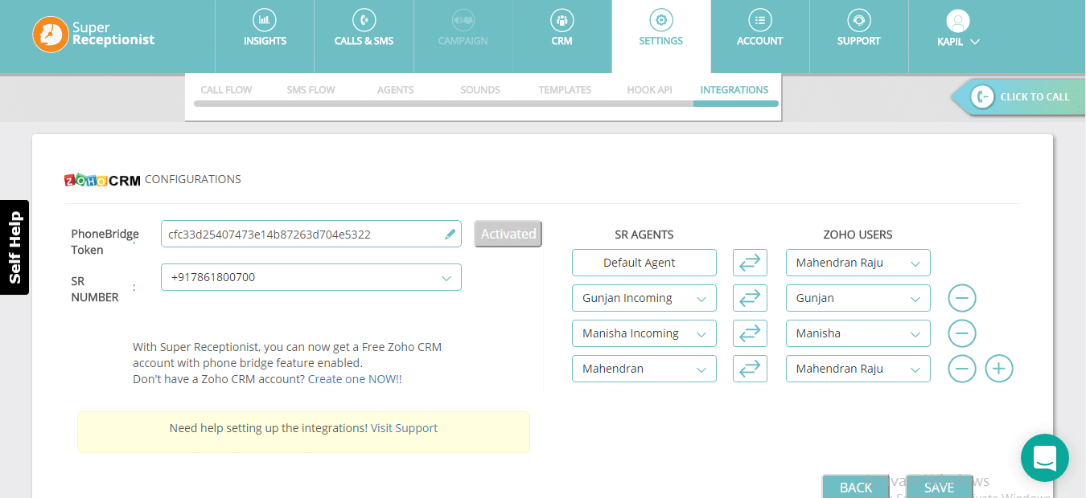The height and width of the screenshot is (498, 1086).
Task: Open the chat support widget
Action: pos(1045,458)
